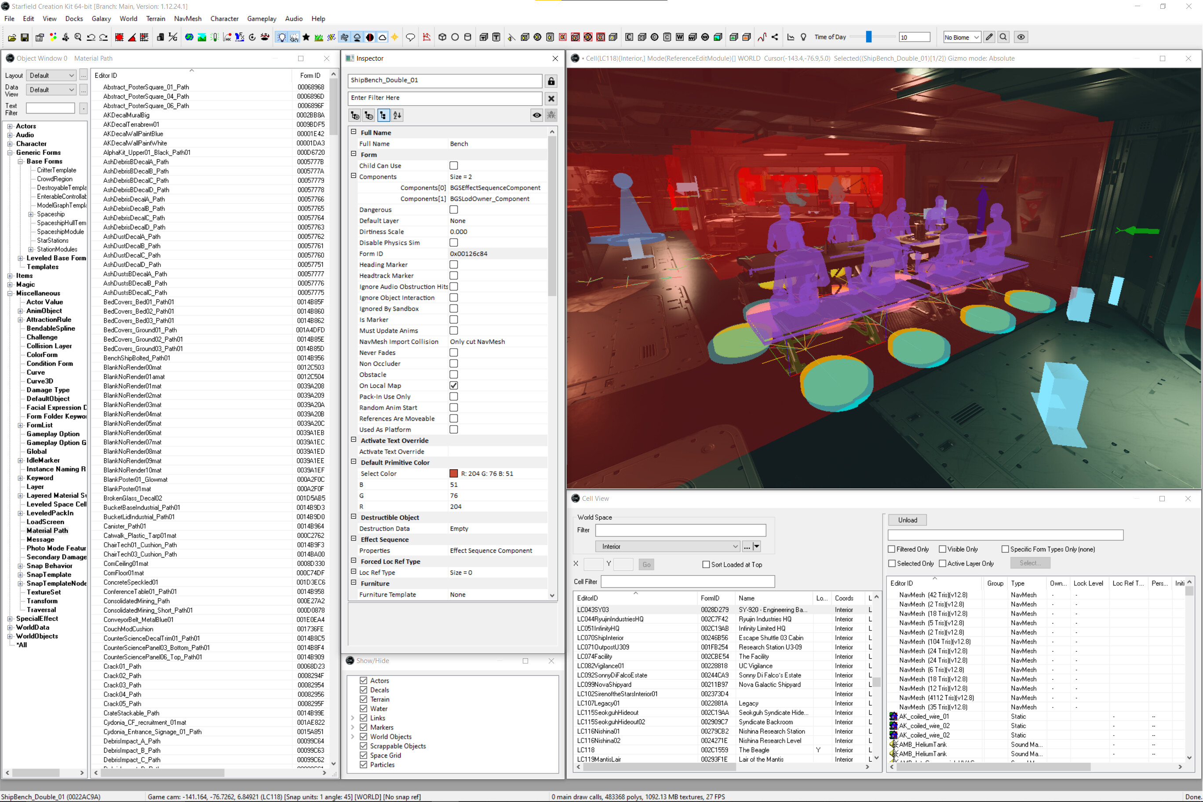This screenshot has height=802, width=1203.
Task: Run the Havok simulation icon
Action: (228, 37)
